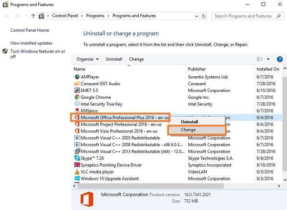Screen dimensions: 287x210
Task: Open the recent locations dropdown arrow
Action: [x=26, y=16]
